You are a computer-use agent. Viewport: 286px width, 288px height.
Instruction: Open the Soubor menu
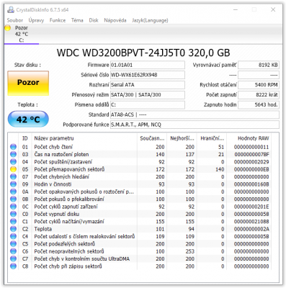click(x=15, y=20)
